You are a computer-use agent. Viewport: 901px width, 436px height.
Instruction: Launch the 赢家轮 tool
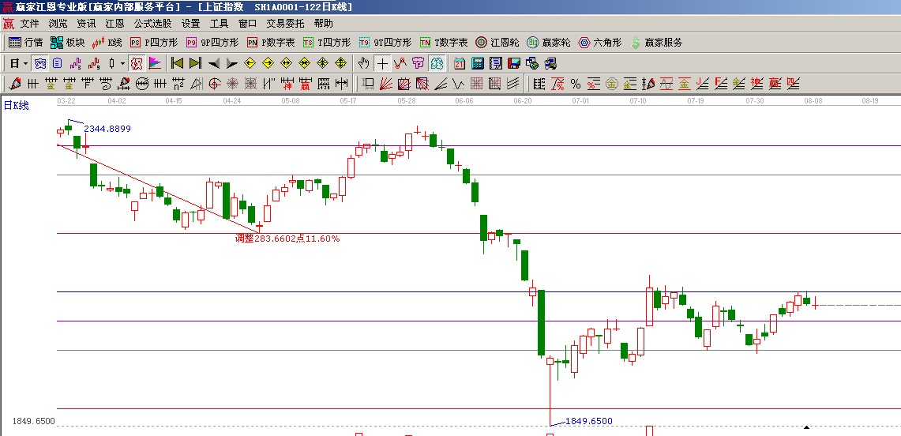click(549, 43)
